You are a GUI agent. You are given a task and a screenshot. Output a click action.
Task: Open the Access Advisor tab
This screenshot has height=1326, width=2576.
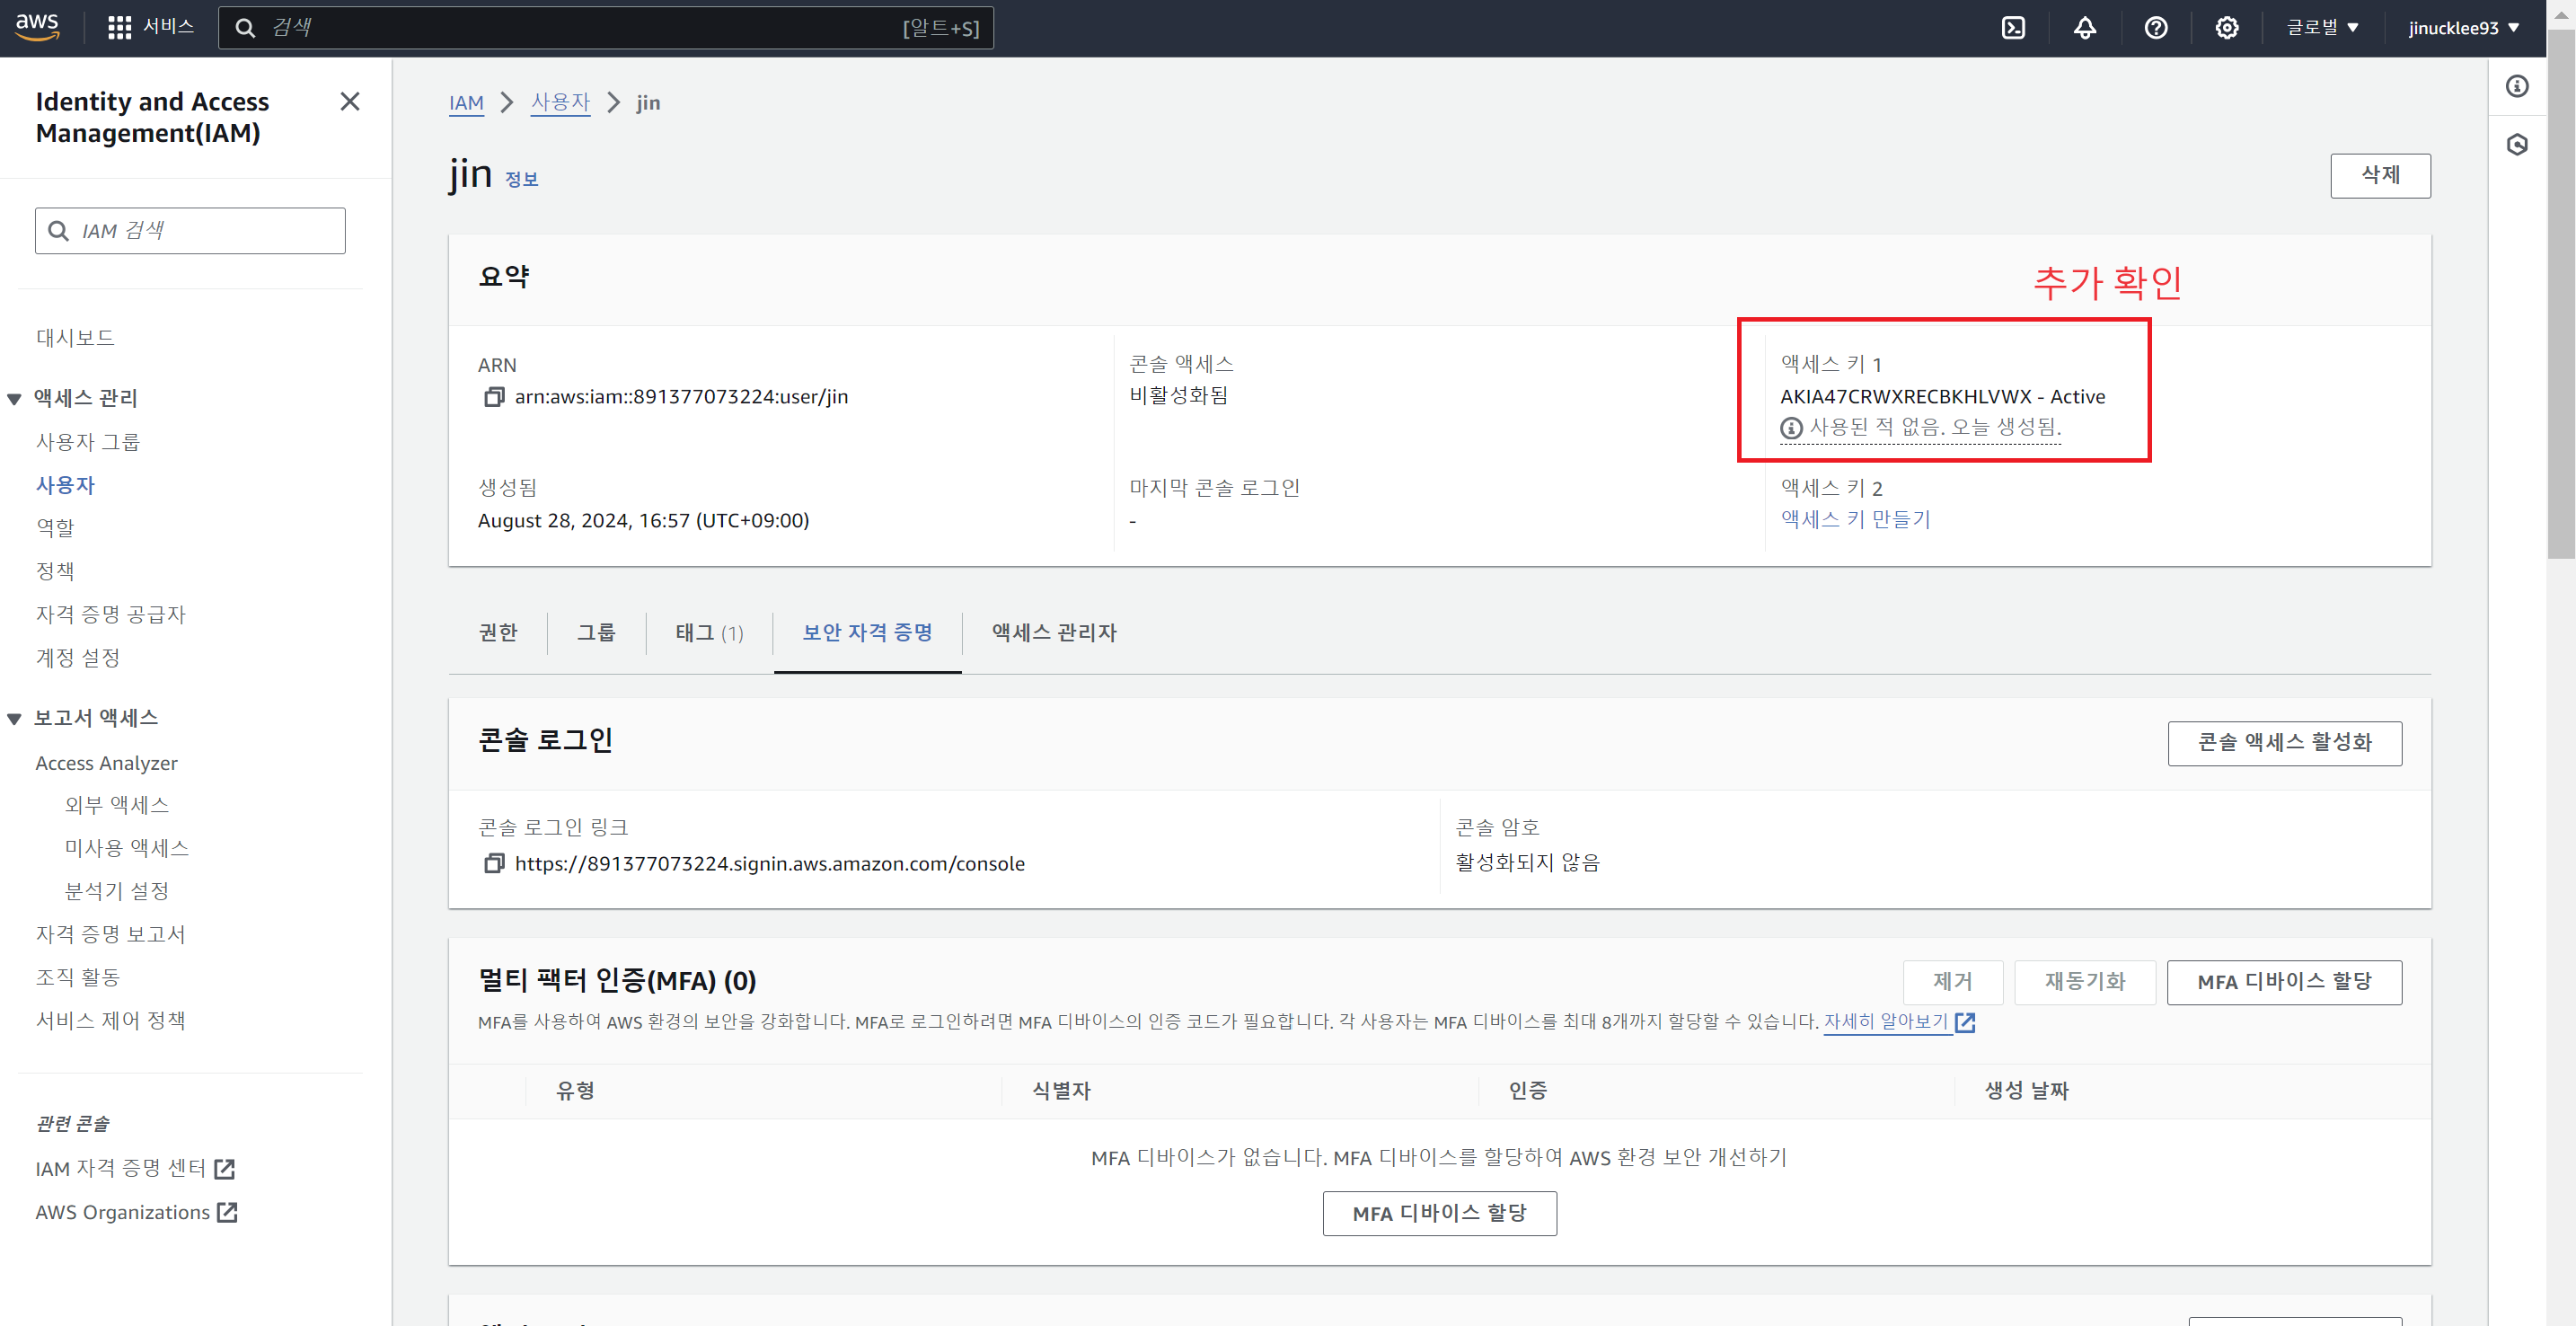click(1054, 632)
